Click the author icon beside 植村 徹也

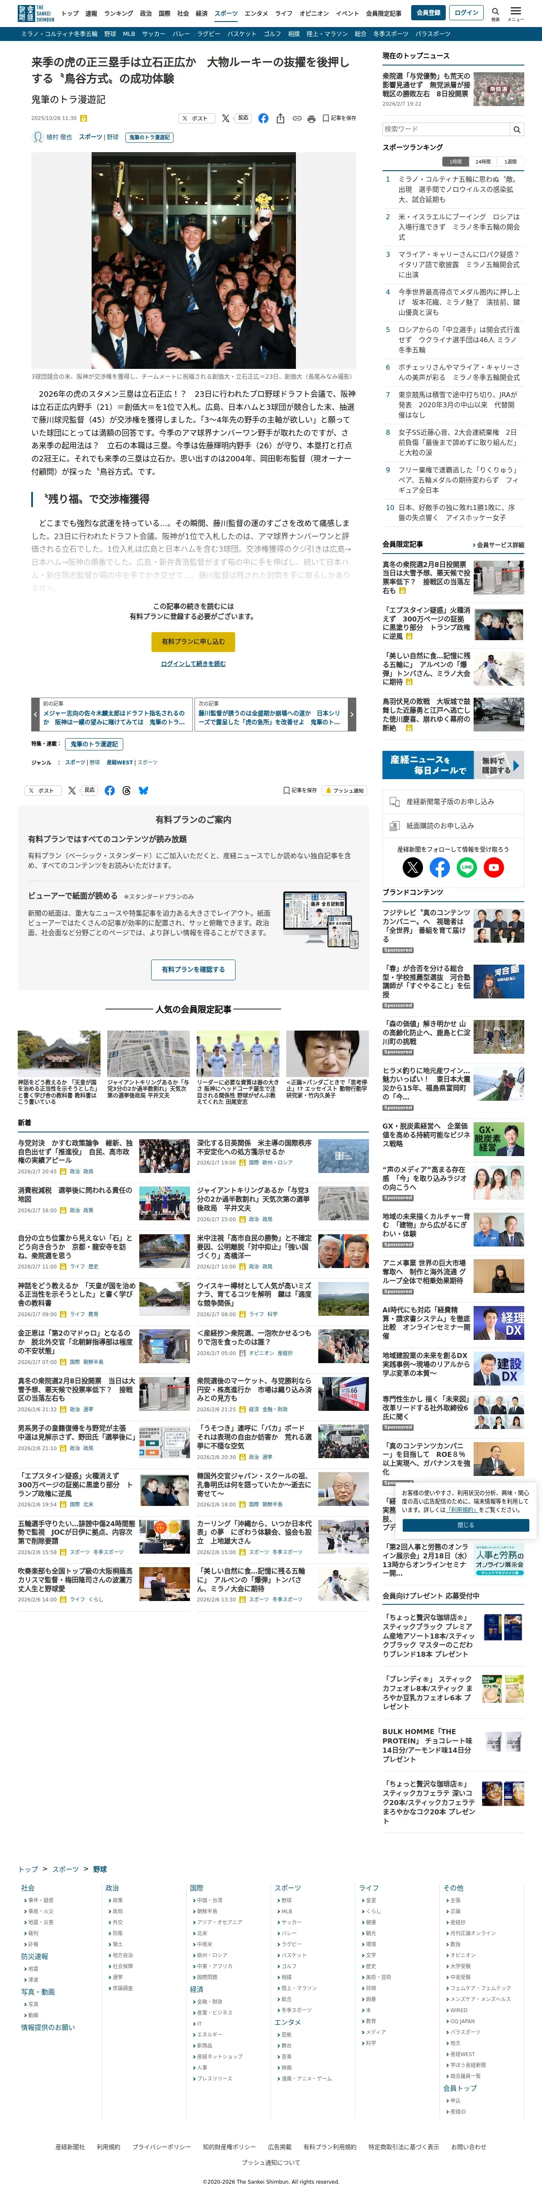tap(37, 137)
